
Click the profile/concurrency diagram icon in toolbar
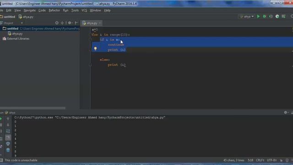tap(277, 16)
